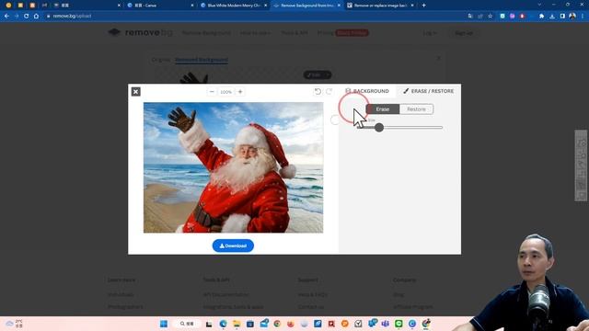Undo the last edit
The width and height of the screenshot is (589, 331).
[x=318, y=92]
